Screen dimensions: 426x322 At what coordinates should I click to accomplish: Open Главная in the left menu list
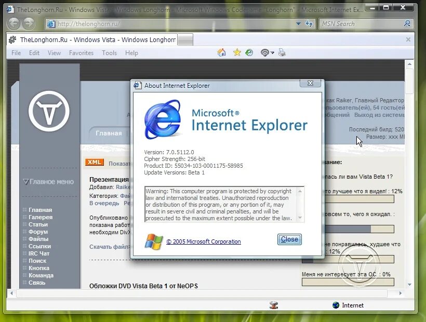point(40,210)
